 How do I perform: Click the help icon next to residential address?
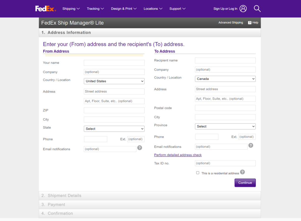click(242, 172)
